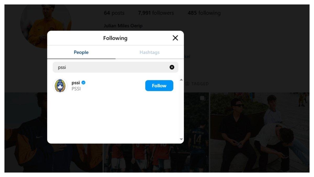Screen dimensions: 314x177
Task: Click the tagged icon beside TAGGED
Action: [187, 84]
